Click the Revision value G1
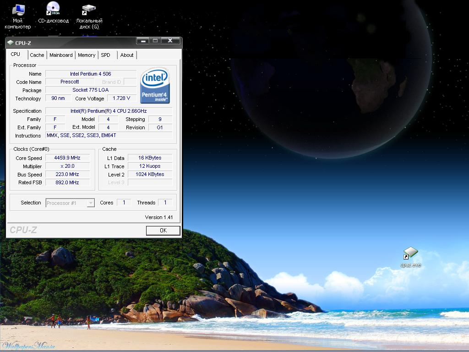 [160, 127]
